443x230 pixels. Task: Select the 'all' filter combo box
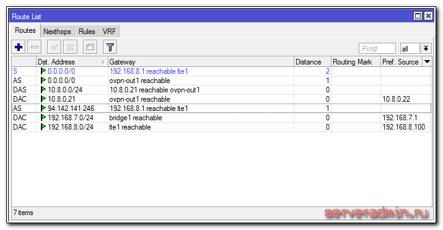[x=410, y=48]
